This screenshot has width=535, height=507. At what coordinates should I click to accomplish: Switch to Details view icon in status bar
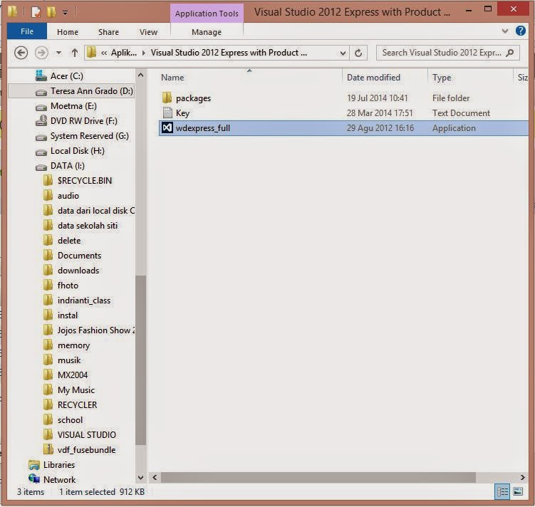[x=502, y=491]
